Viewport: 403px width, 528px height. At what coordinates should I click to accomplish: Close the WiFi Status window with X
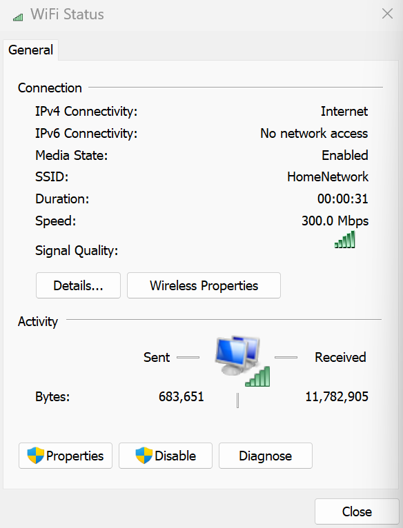(x=387, y=14)
